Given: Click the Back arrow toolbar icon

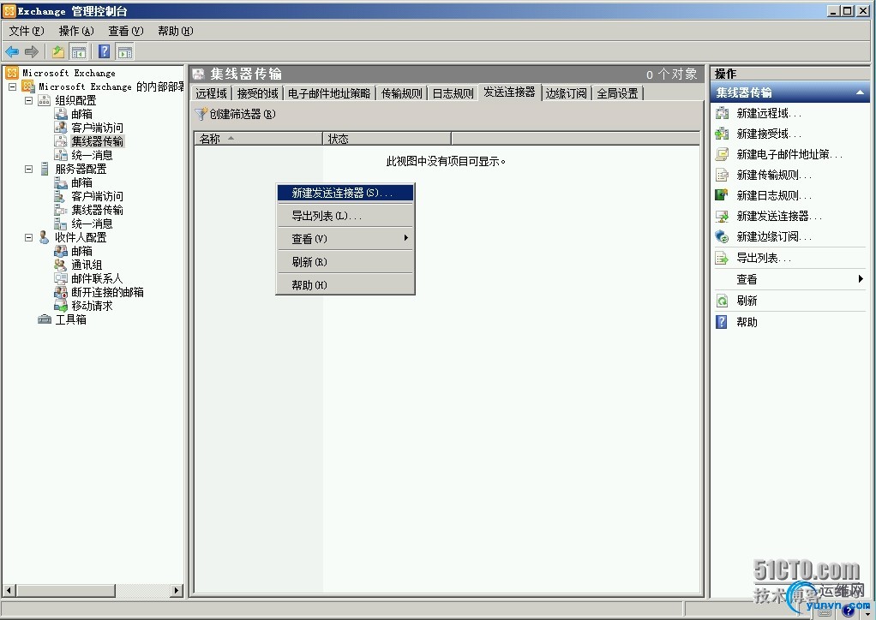Looking at the screenshot, I should coord(12,52).
